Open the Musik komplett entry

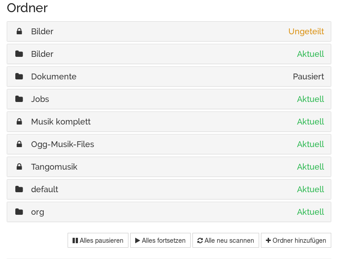tap(169, 121)
